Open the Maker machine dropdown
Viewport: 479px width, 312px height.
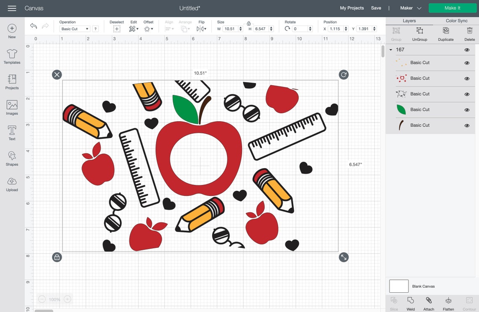pyautogui.click(x=411, y=8)
